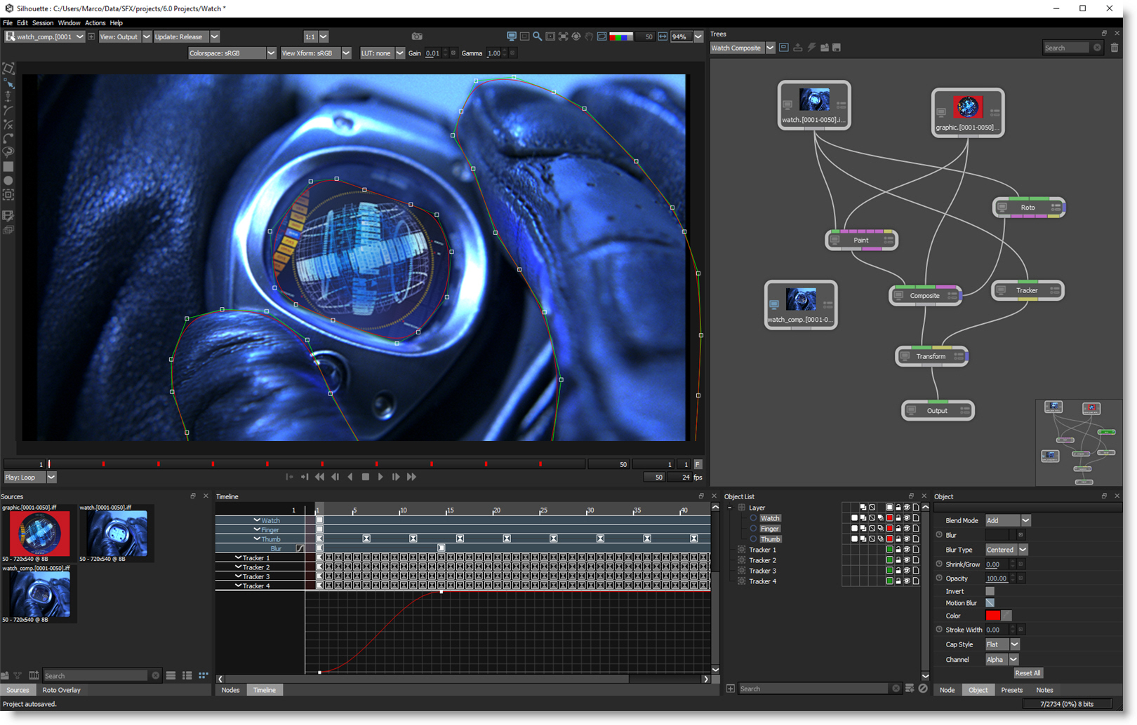Click the Reset All button
The image size is (1137, 725).
[1027, 673]
